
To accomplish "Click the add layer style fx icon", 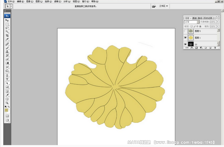I will [x=192, y=48].
